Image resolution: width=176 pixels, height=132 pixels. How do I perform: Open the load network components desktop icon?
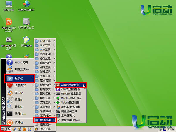(x=26, y=6)
